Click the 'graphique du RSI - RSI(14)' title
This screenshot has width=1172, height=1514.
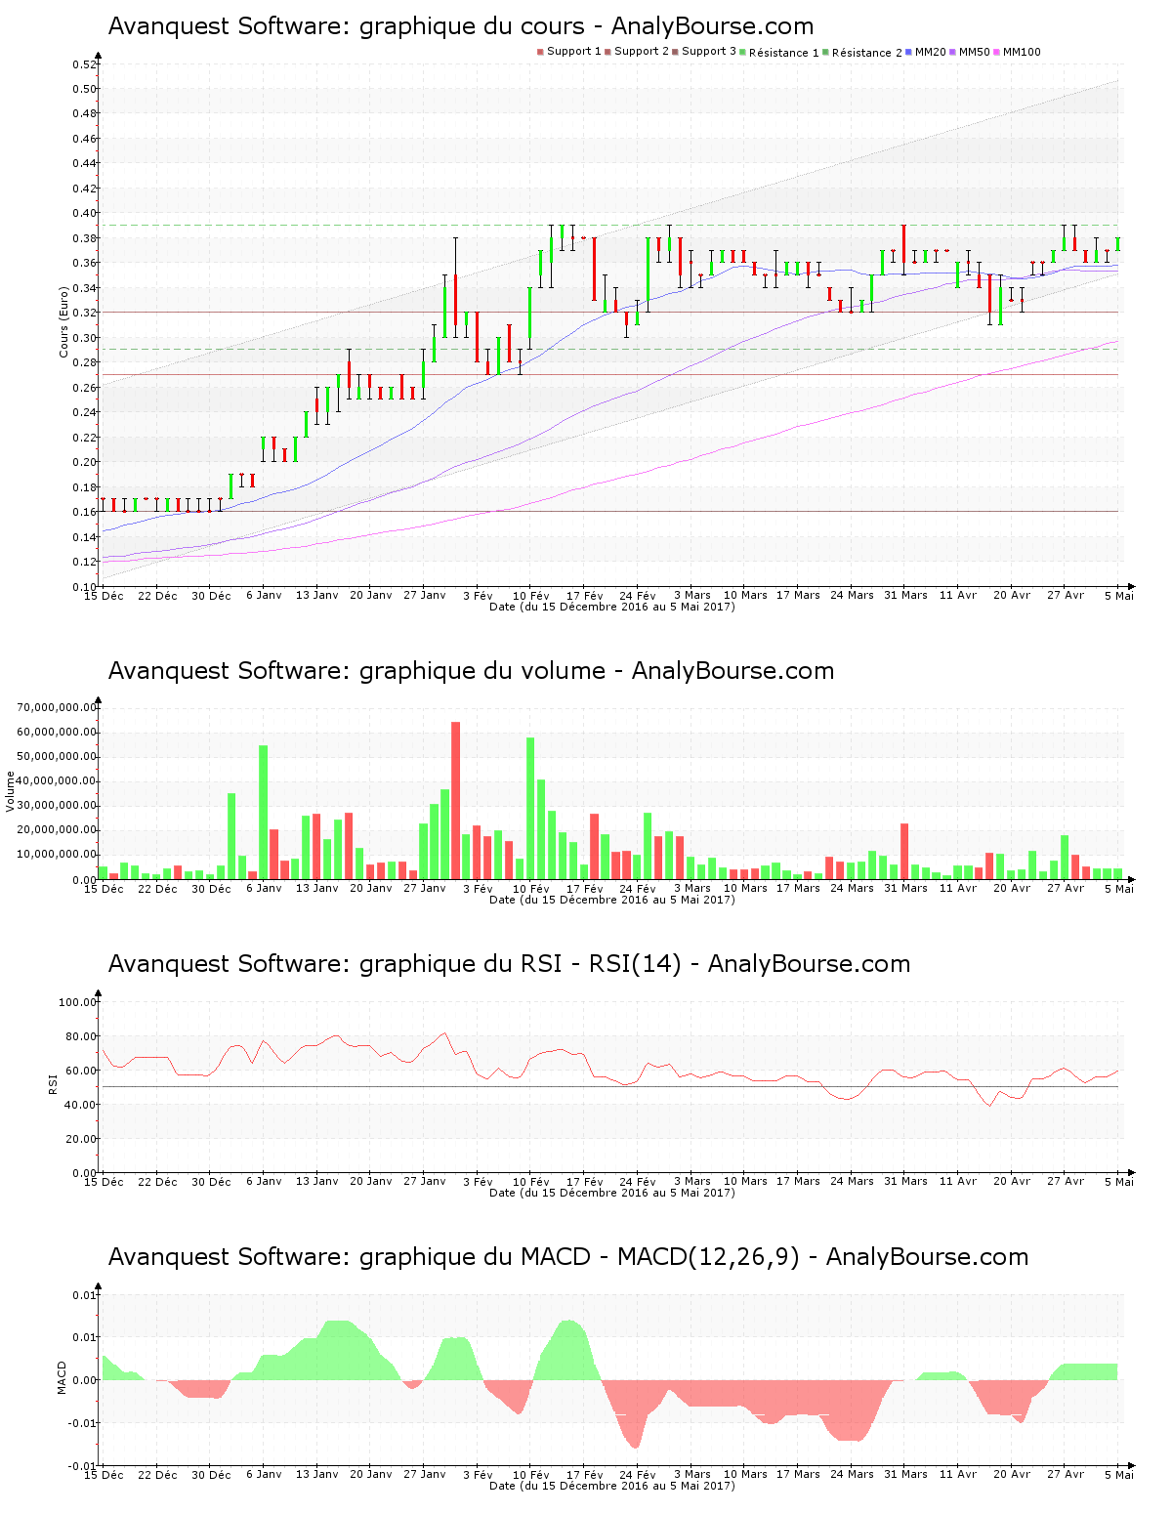point(509,964)
